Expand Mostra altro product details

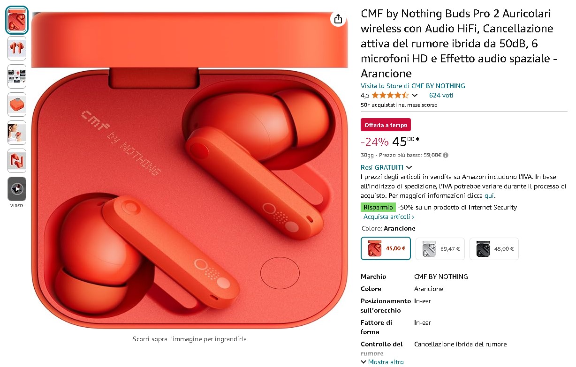[x=382, y=362]
